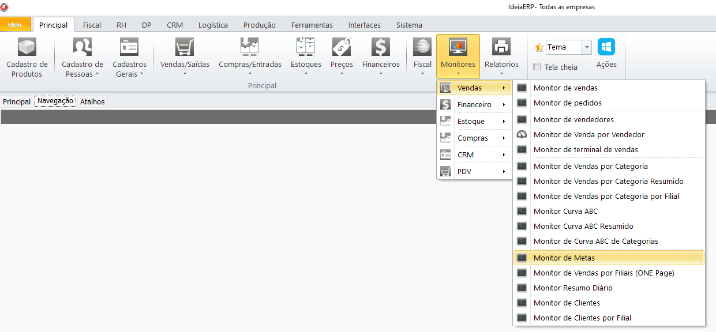Expand the Tema dropdown arrow

point(587,47)
